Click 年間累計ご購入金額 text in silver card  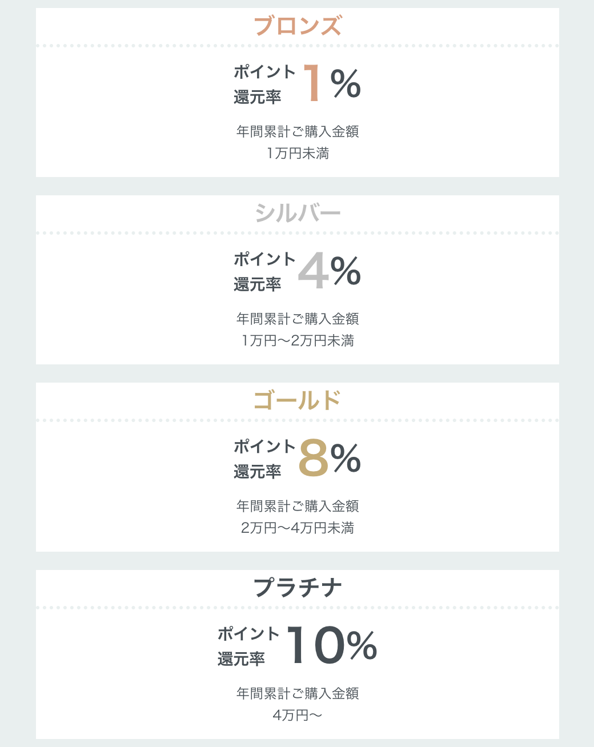(x=298, y=319)
